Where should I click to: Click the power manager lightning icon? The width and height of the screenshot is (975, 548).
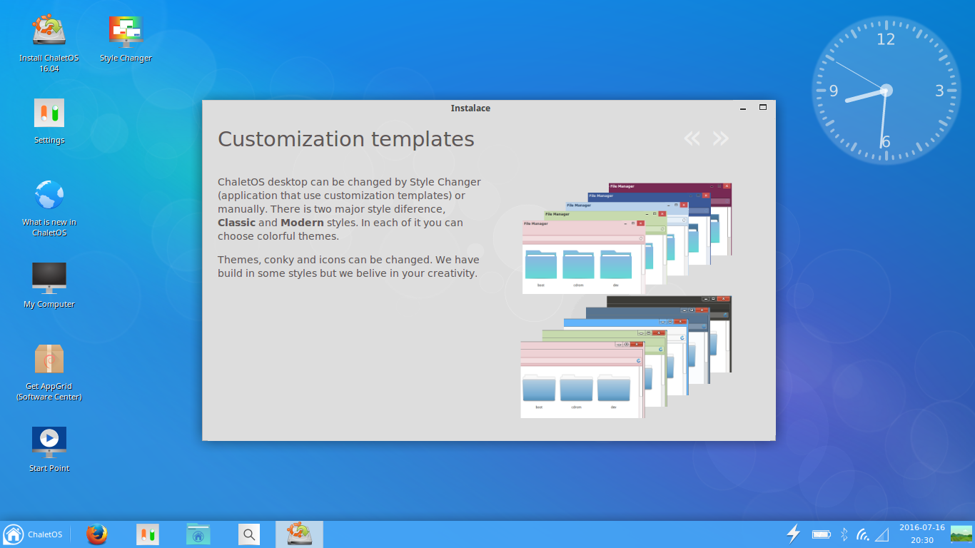(794, 534)
